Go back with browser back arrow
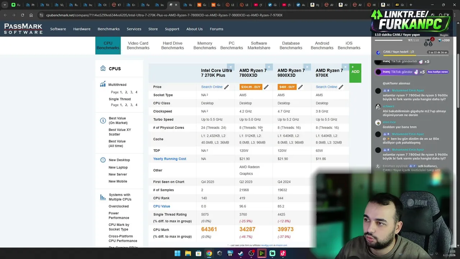Image resolution: width=460 pixels, height=259 pixels. point(5,15)
